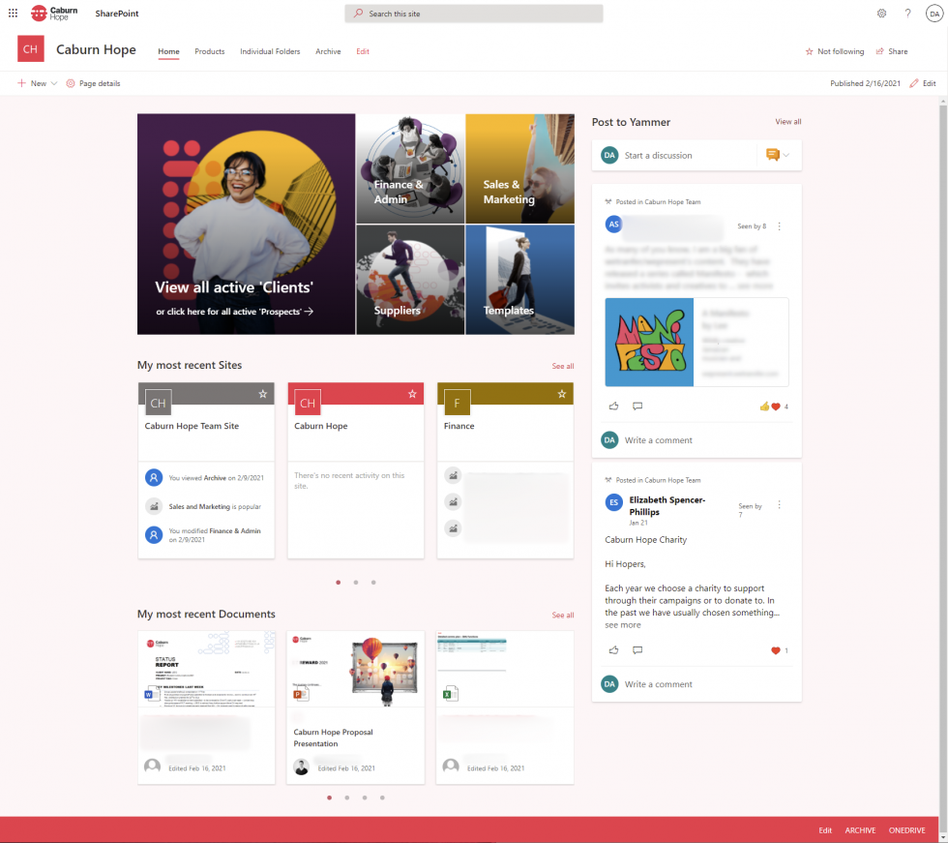Image resolution: width=948 pixels, height=843 pixels.
Task: Open the settings gear icon
Action: [881, 14]
